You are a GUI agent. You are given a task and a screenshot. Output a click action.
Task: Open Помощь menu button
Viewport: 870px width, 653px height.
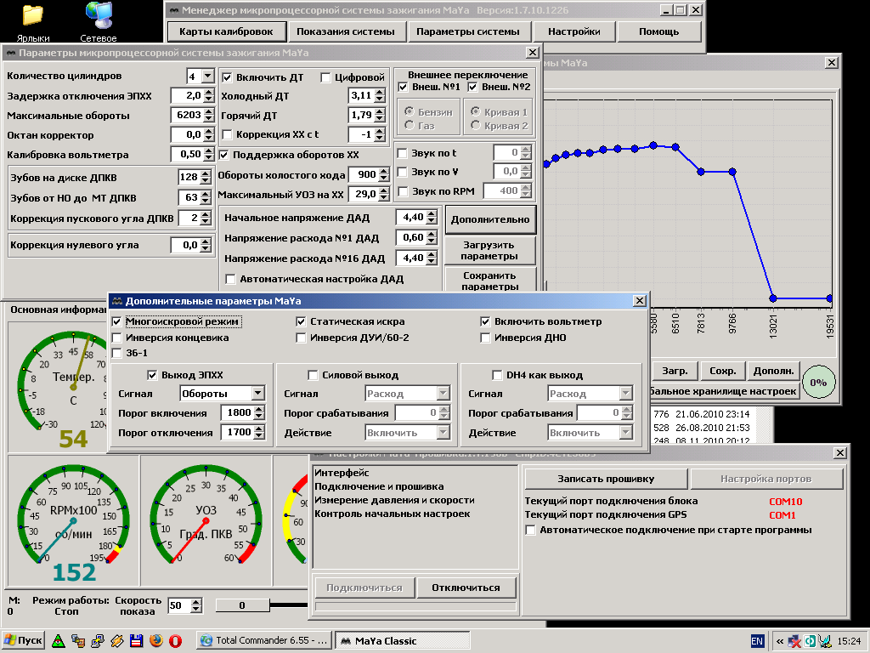click(x=659, y=31)
